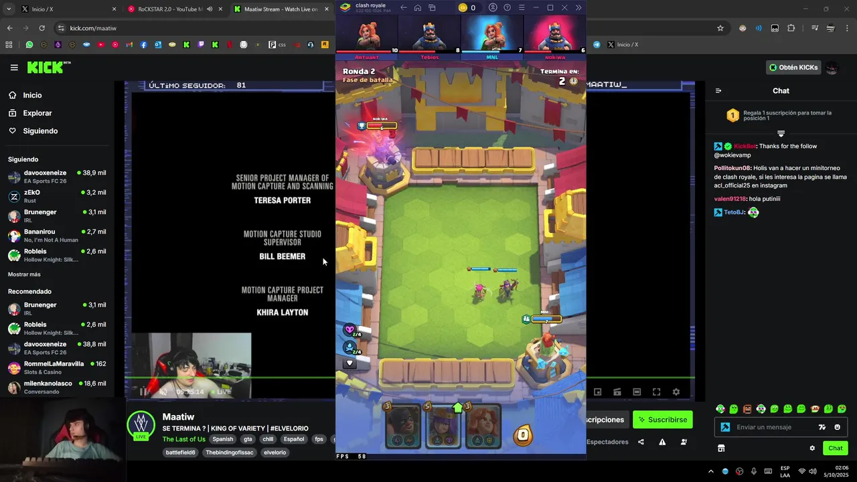Select the Valkyrie card on right

coord(483,426)
